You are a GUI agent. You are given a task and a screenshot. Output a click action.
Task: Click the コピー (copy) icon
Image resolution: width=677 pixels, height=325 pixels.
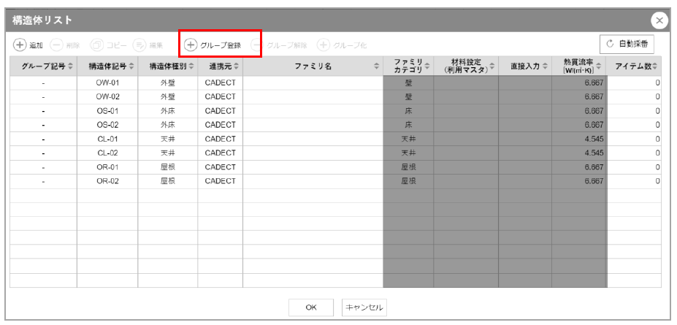point(96,45)
